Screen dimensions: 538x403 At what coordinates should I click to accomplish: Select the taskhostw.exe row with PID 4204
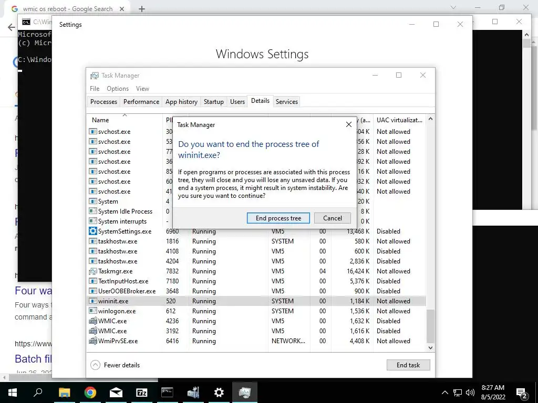[256, 261]
